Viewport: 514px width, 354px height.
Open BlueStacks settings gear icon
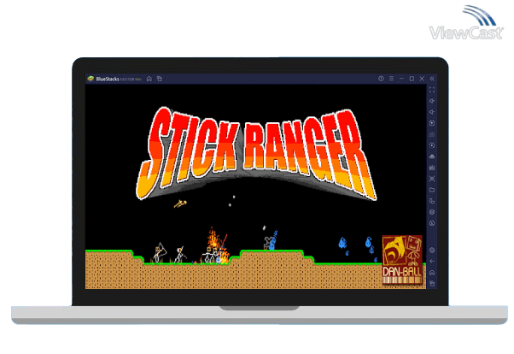pos(432,251)
